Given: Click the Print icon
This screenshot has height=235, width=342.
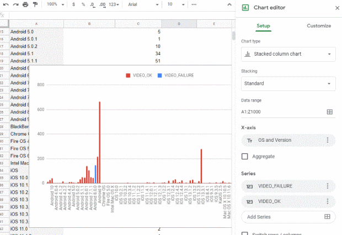Looking at the screenshot, I should pos(25,4).
